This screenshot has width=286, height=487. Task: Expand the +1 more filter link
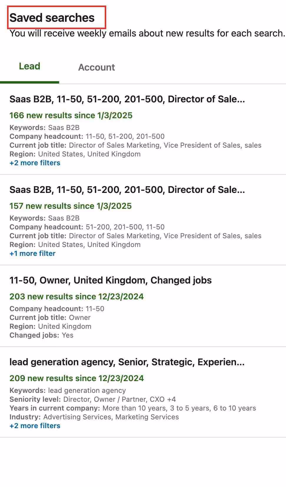(32, 253)
